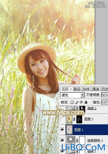
Task: Click the 填充 label
Action: [x=96, y=102]
